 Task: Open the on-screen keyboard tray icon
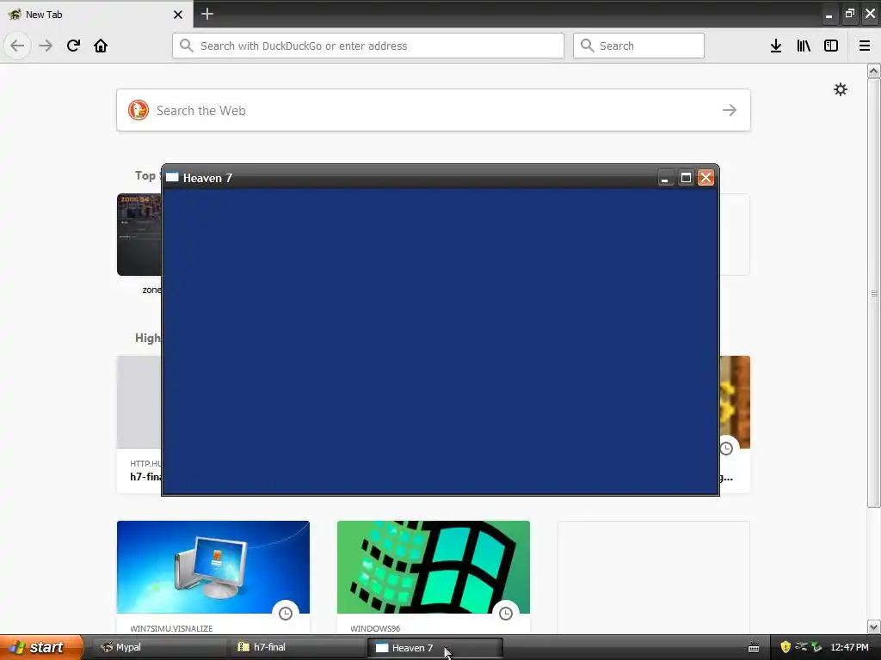[x=754, y=648]
